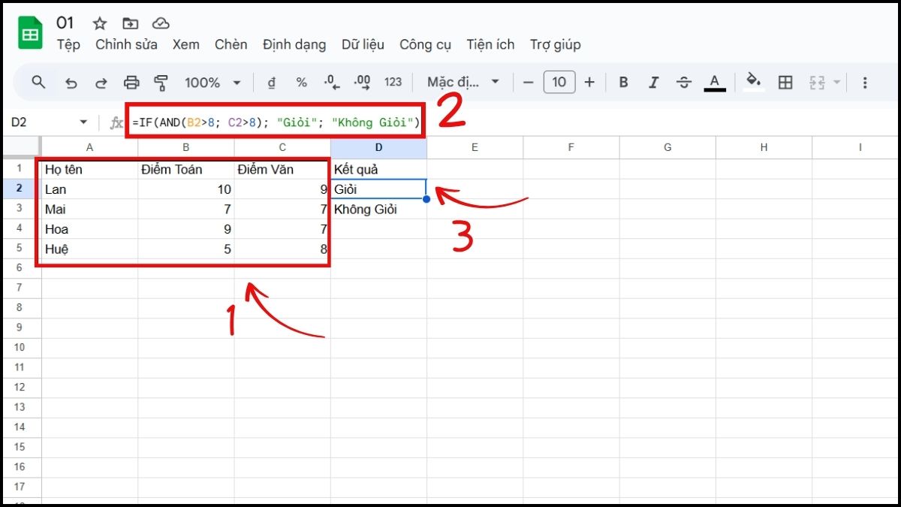Decrease decimal places
This screenshot has height=507, width=901.
(331, 83)
